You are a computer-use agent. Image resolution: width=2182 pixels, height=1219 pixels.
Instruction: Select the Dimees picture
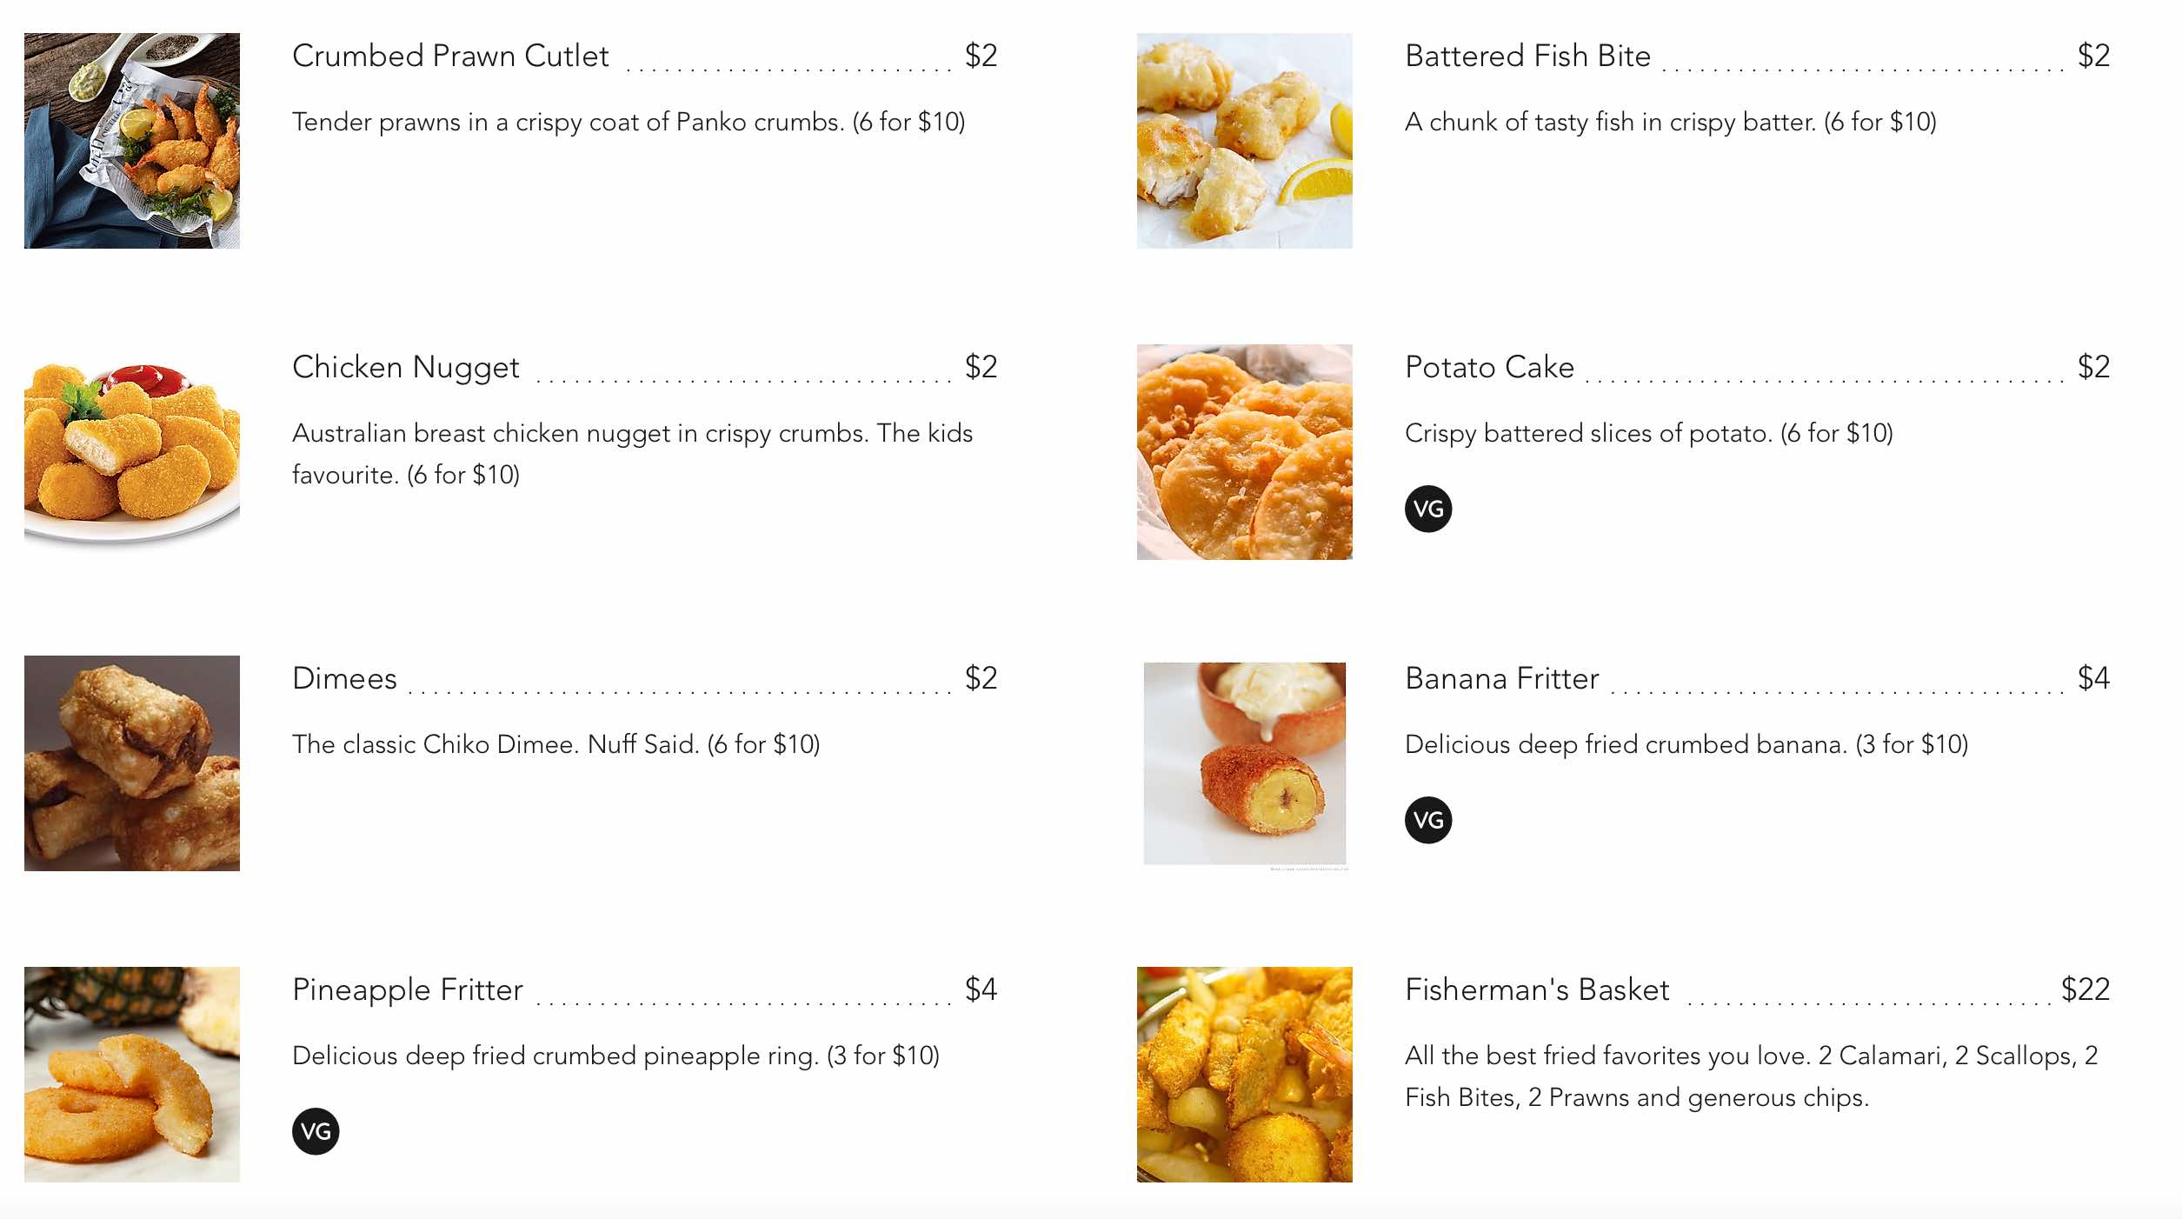coord(132,763)
